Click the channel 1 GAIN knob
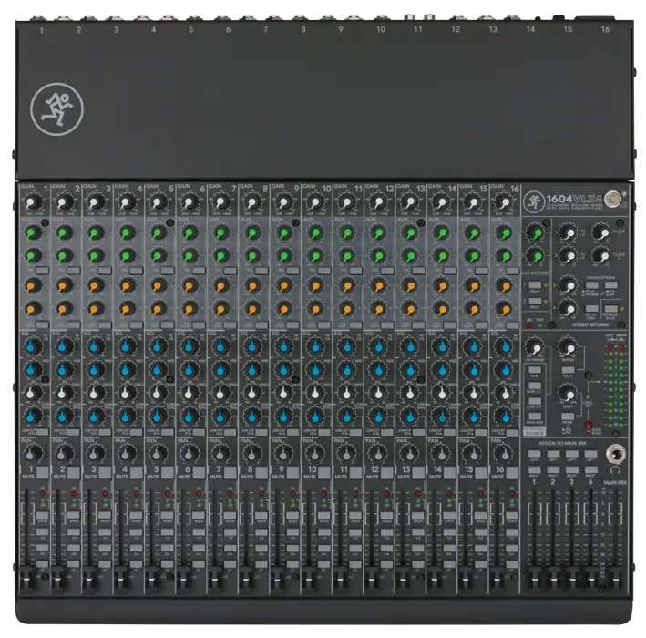 click(33, 201)
